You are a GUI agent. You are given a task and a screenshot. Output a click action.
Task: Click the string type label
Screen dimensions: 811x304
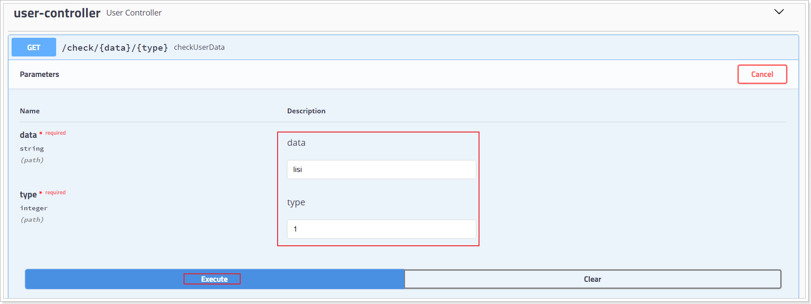[32, 148]
